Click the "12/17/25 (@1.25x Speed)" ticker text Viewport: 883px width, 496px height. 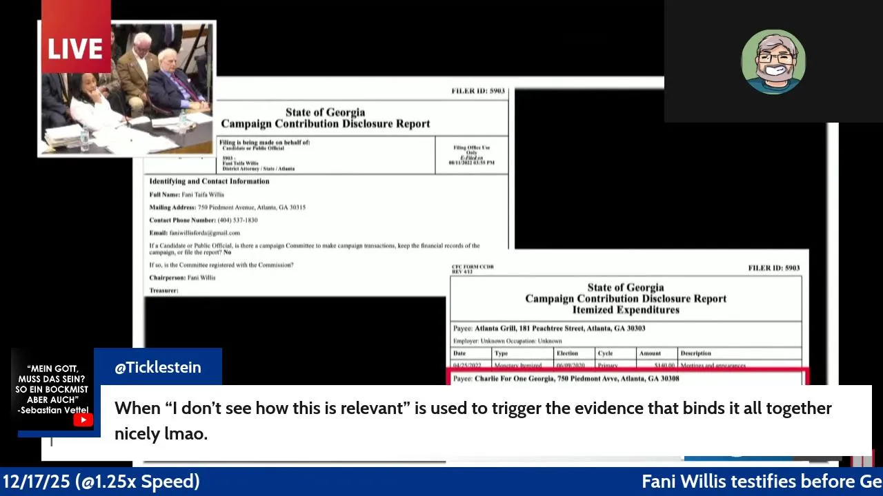click(101, 482)
